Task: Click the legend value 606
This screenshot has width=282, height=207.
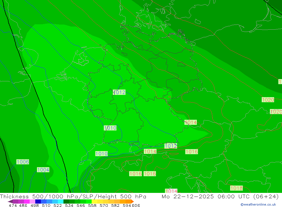Action: 136,205
